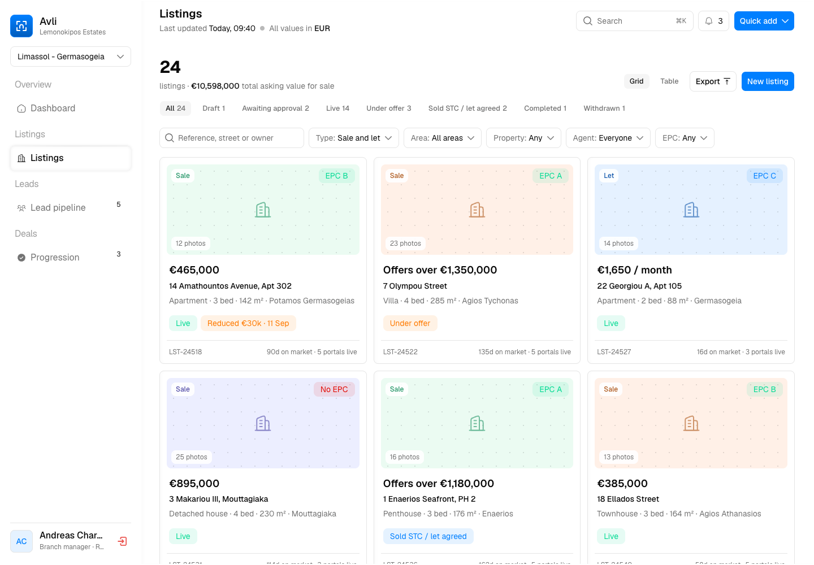814x565 pixels.
Task: Select the Live 14 tab
Action: (337, 108)
